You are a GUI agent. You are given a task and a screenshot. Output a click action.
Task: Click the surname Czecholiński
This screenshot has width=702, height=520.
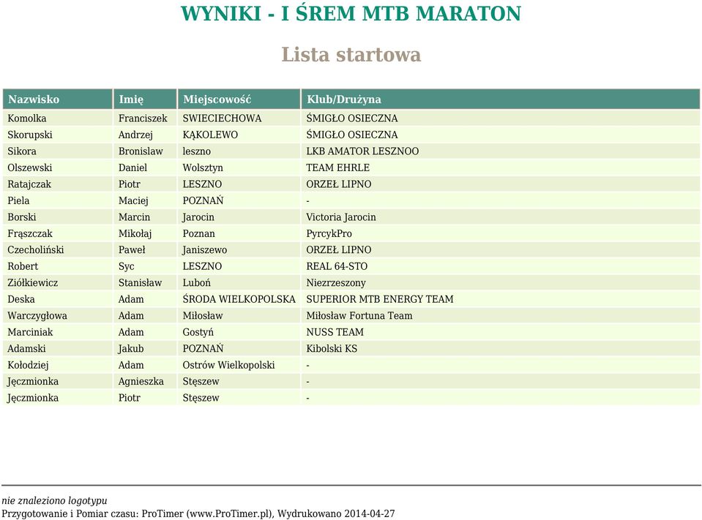[x=35, y=250]
